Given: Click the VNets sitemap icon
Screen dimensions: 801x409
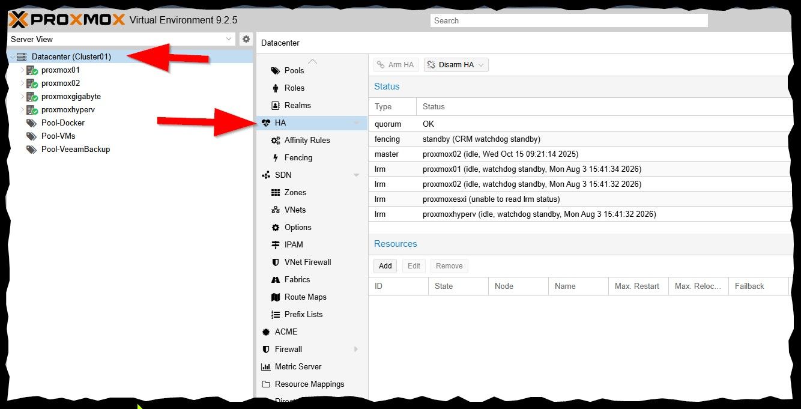Looking at the screenshot, I should coord(276,210).
